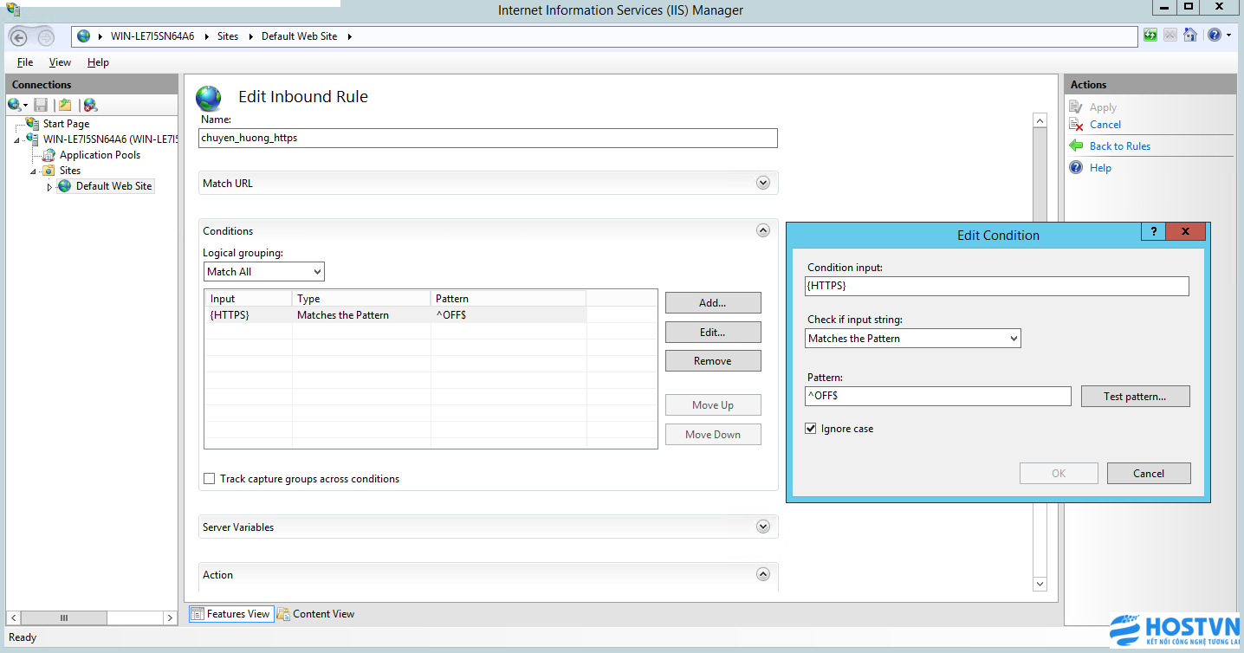Open the View menu
Viewport: 1244px width, 653px height.
pos(60,62)
